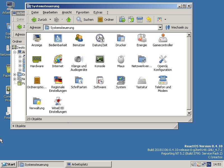Screen dimensions: 224x168
Task: Open the Favoriten menu
Action: pyautogui.click(x=83, y=12)
